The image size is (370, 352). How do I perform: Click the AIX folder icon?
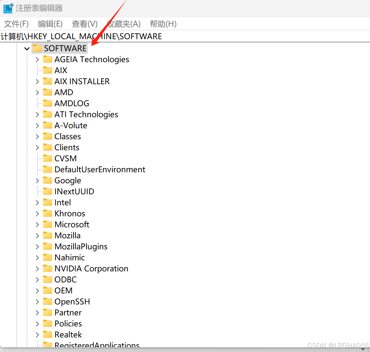48,70
